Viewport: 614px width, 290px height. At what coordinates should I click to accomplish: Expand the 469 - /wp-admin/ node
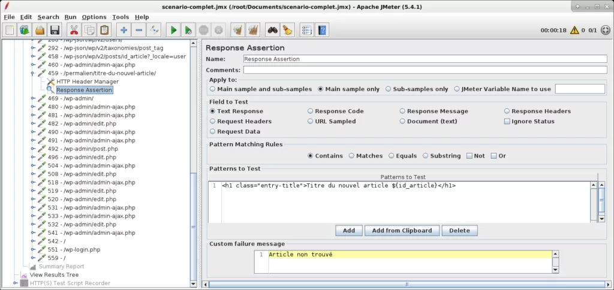(33, 98)
